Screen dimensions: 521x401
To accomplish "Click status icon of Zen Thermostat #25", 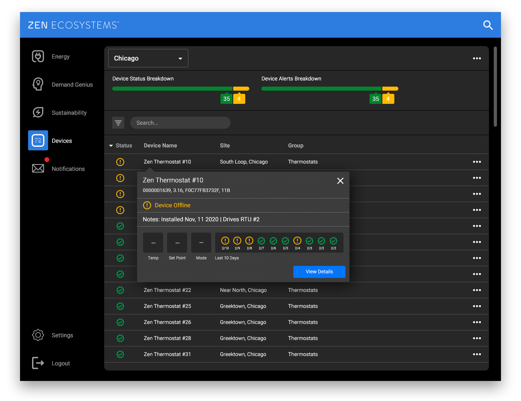I will (x=120, y=306).
